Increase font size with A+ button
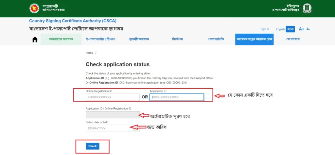 [x=301, y=29]
